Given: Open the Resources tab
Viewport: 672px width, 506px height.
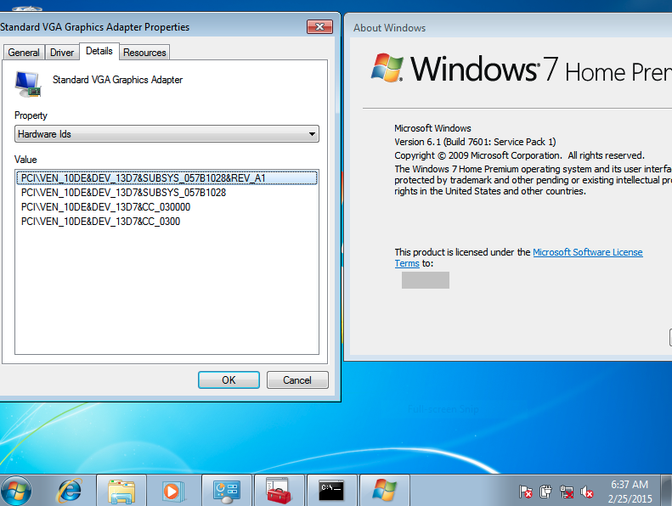Looking at the screenshot, I should [144, 53].
